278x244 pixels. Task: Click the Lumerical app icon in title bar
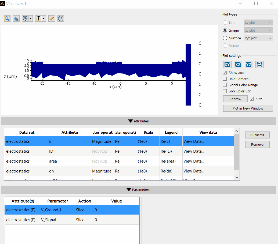click(2, 3)
